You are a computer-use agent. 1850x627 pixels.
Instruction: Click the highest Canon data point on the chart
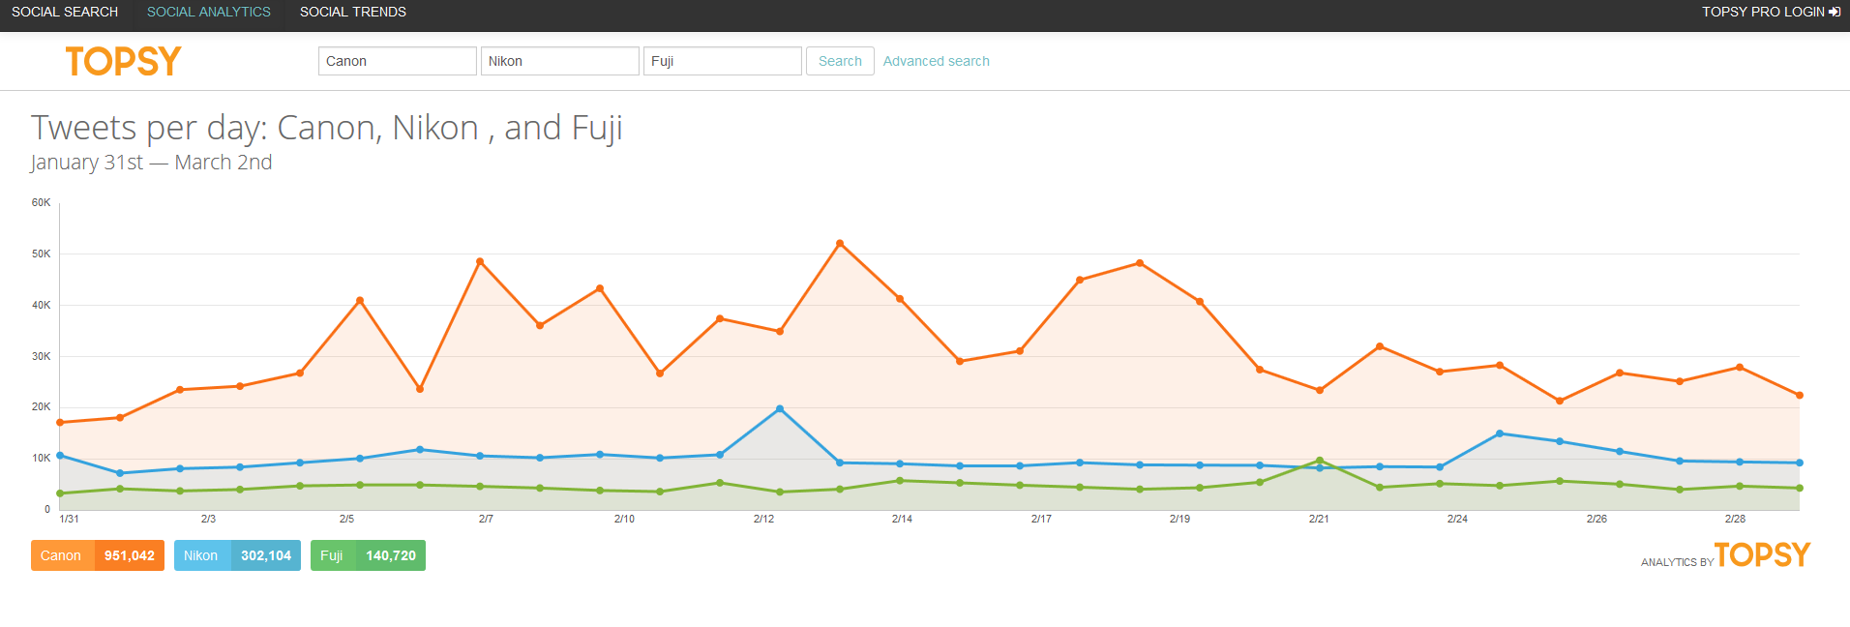tap(840, 244)
